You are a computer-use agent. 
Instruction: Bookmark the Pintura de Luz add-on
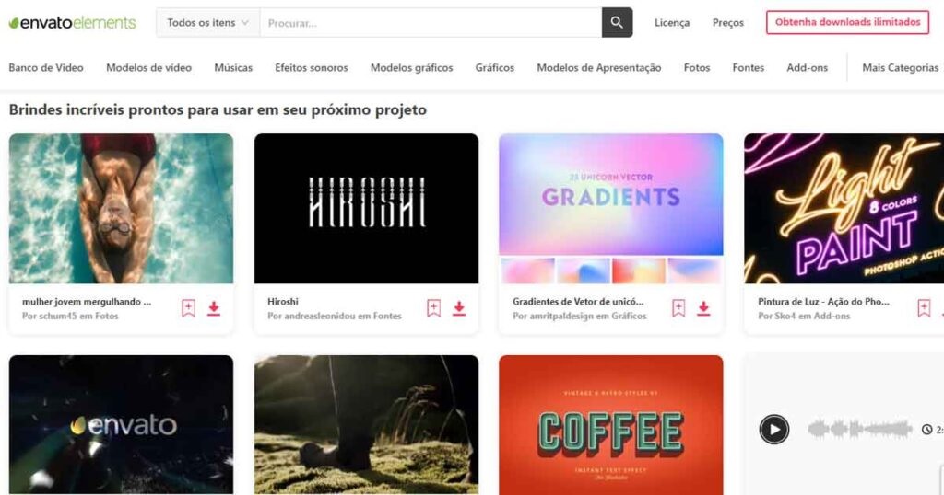[924, 308]
